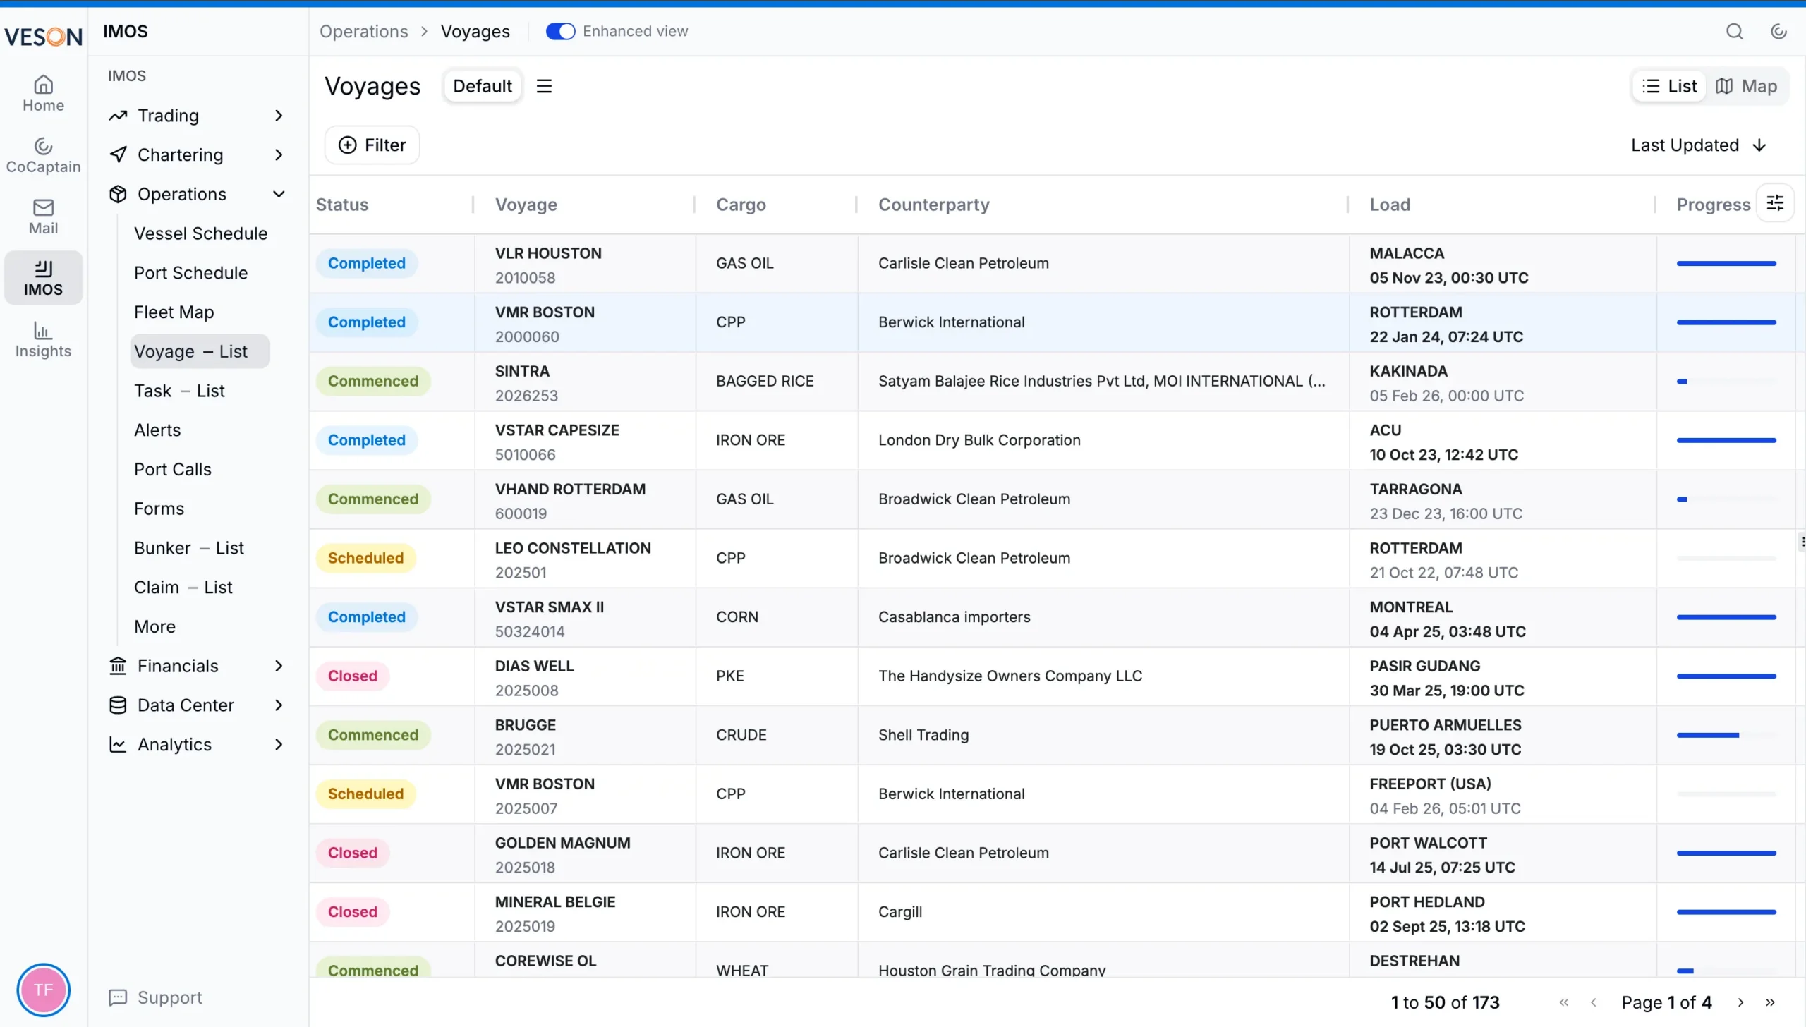Open Support chat icon

pos(118,997)
